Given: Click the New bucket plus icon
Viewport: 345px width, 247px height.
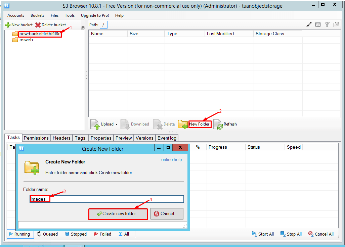Looking at the screenshot, I should point(8,25).
